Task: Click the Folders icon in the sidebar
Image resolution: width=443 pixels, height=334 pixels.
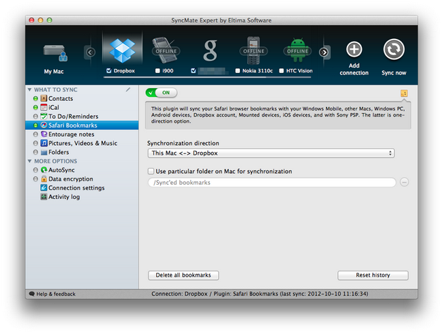Action: 44,152
